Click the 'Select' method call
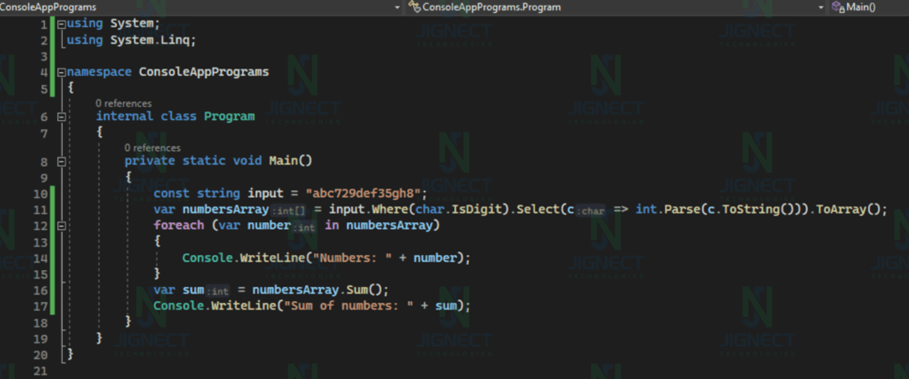This screenshot has width=909, height=379. coord(538,209)
